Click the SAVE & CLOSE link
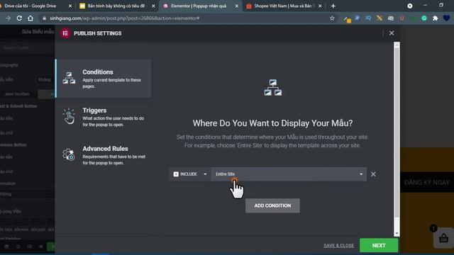Viewport: 454px width, 255px height. click(339, 246)
